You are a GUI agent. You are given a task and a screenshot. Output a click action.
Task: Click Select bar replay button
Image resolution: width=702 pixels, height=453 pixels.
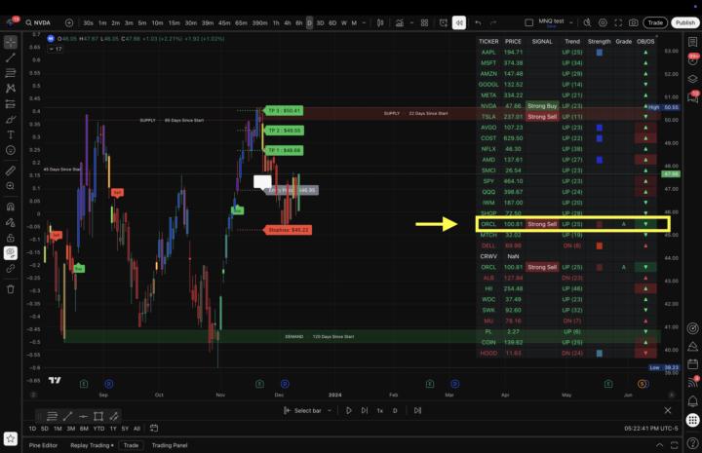point(302,410)
